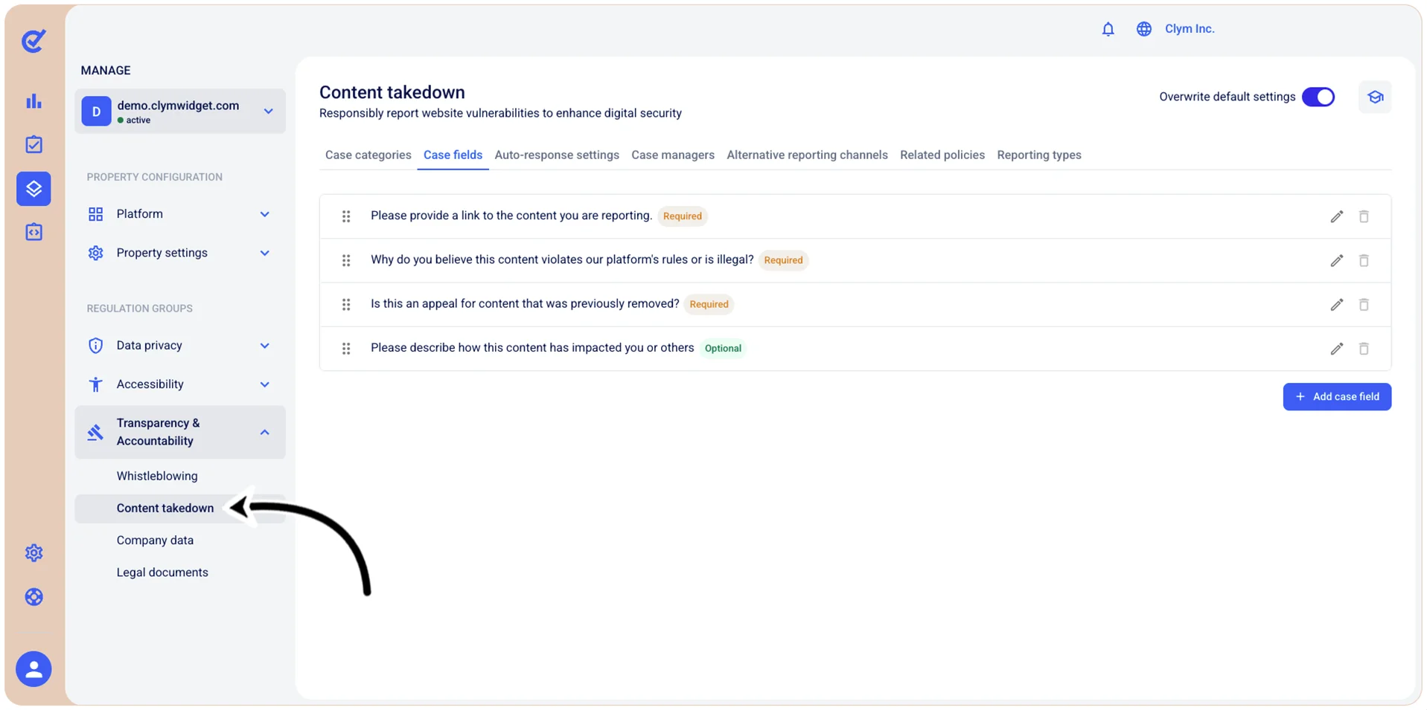Click the graduation cap help icon
Screen dimensions: 1427x710
pos(1375,97)
